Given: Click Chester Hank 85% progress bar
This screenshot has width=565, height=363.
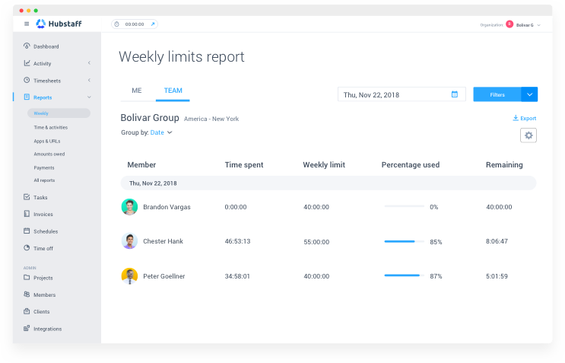Looking at the screenshot, I should pos(404,241).
